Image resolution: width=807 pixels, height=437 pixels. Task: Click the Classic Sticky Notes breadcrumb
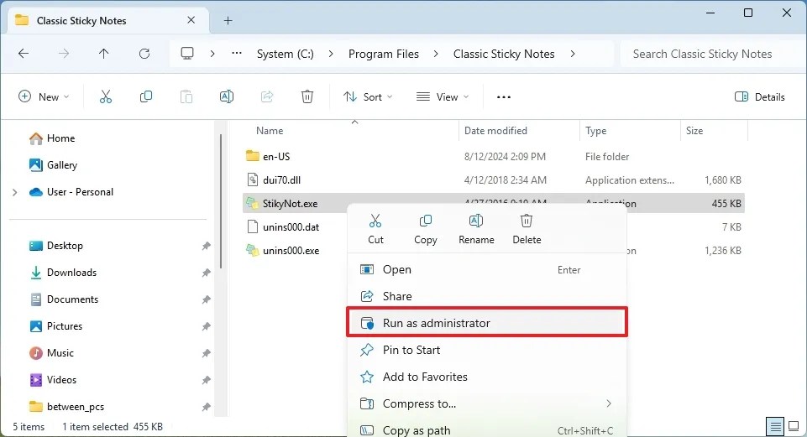pos(504,54)
